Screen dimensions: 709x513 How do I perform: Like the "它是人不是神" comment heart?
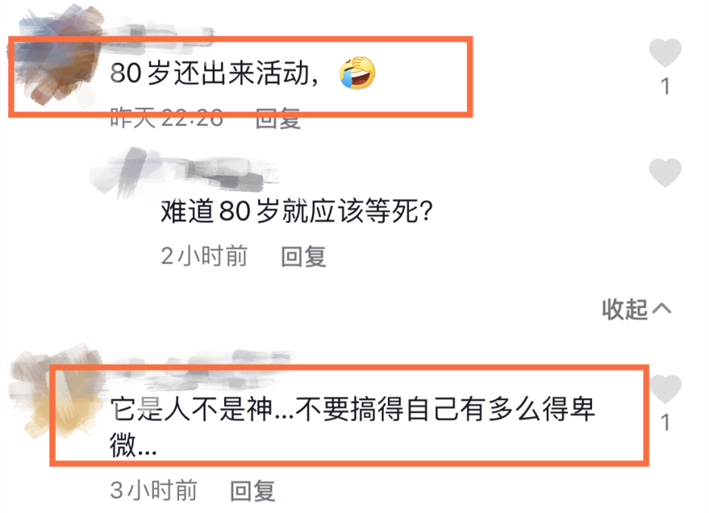click(x=665, y=389)
